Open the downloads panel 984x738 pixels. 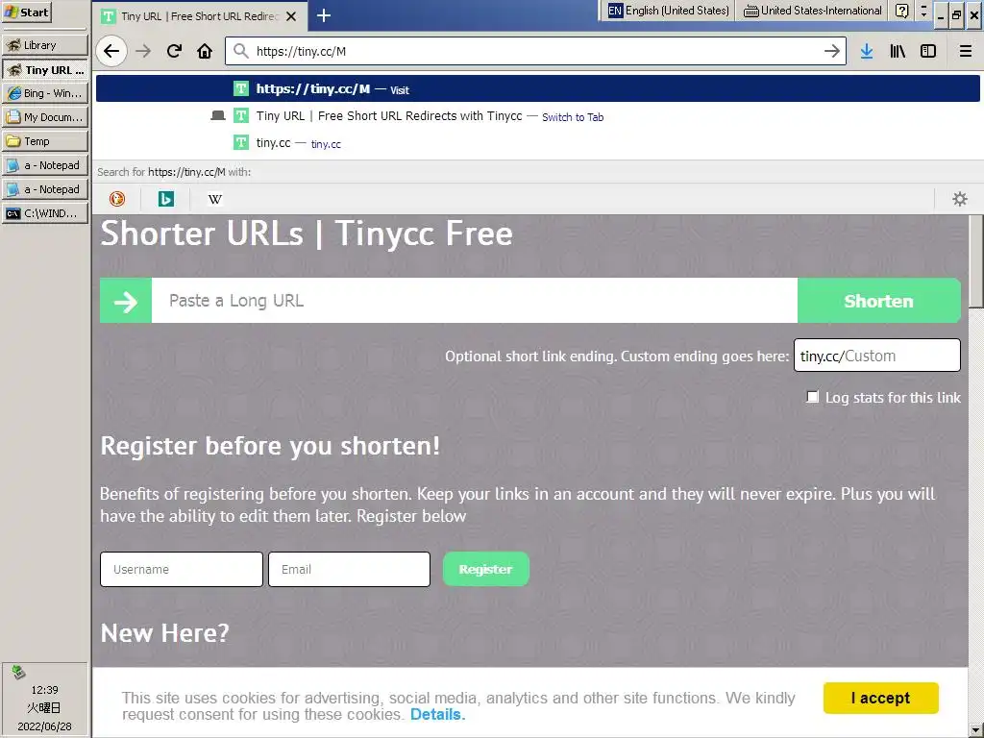867,52
